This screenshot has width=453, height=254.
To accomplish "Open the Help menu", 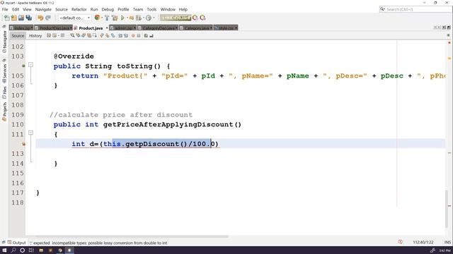I will point(183,9).
